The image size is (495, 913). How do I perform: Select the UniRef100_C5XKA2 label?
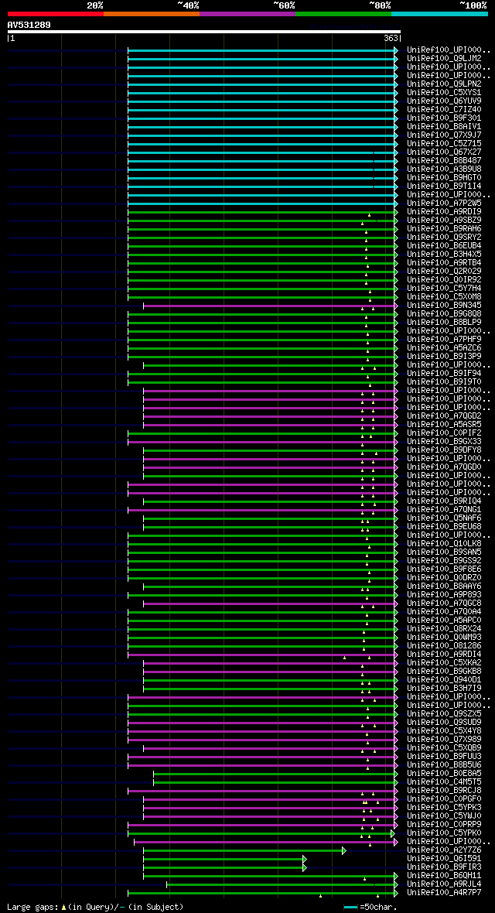[444, 662]
